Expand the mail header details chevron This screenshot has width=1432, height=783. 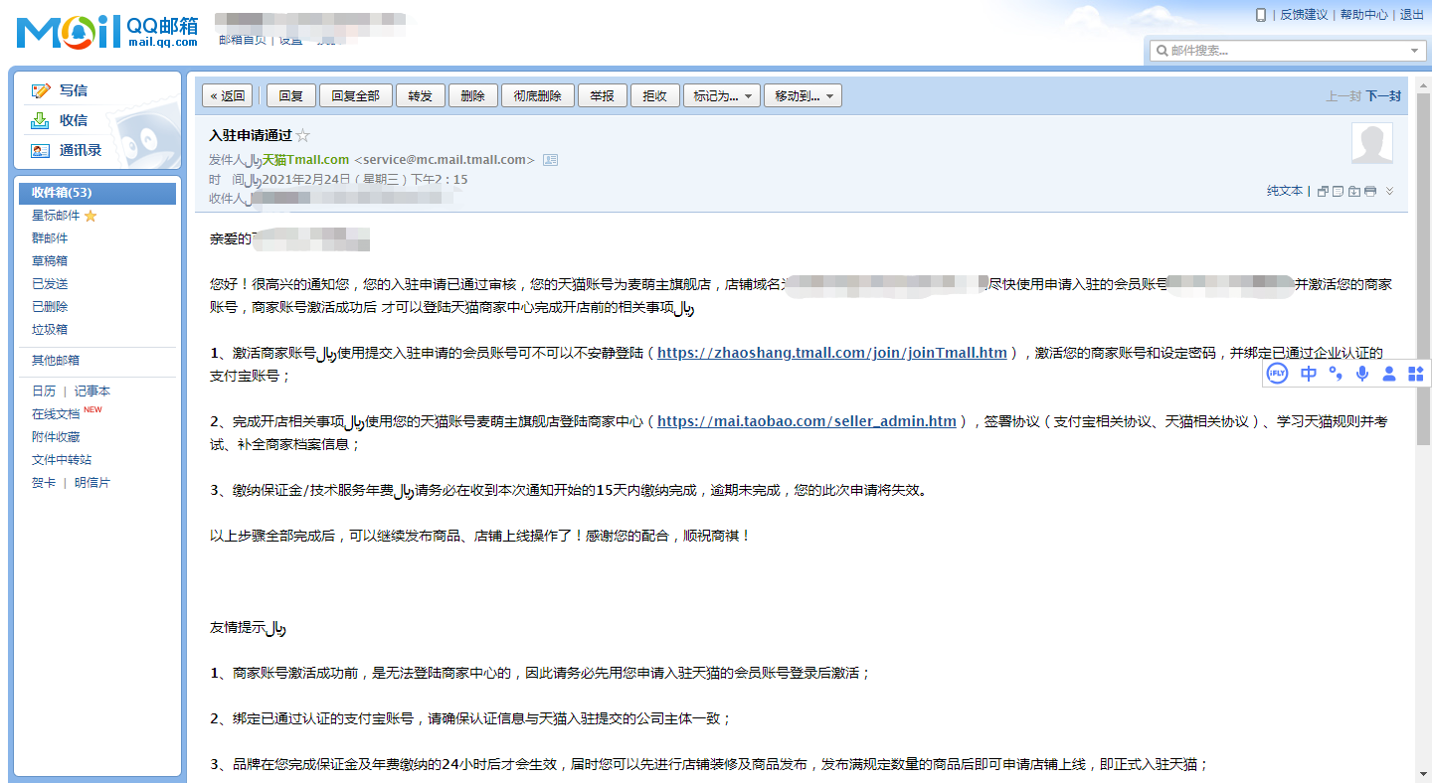click(1390, 191)
